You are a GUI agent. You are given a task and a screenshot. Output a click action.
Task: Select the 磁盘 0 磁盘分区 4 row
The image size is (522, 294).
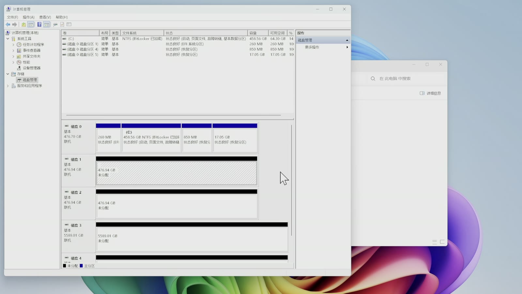click(178, 49)
